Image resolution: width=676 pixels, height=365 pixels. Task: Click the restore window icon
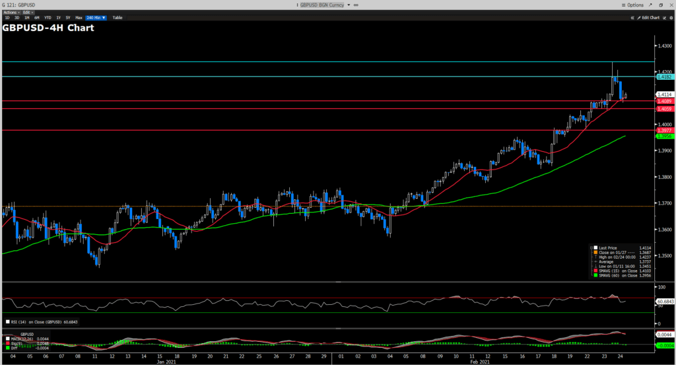click(x=660, y=5)
